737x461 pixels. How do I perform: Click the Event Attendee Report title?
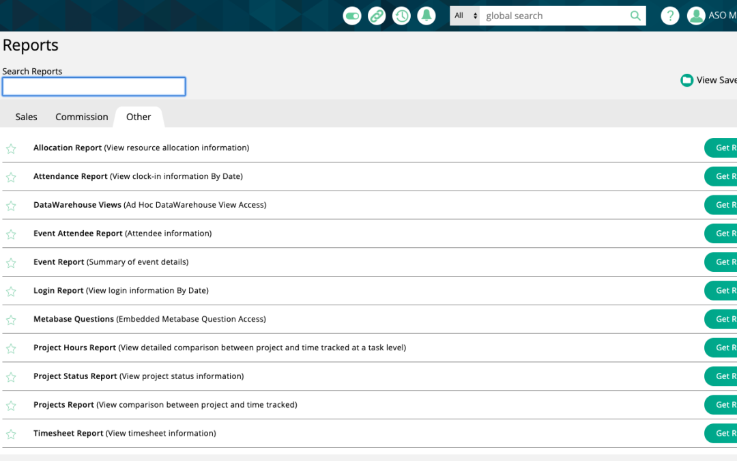(x=78, y=234)
